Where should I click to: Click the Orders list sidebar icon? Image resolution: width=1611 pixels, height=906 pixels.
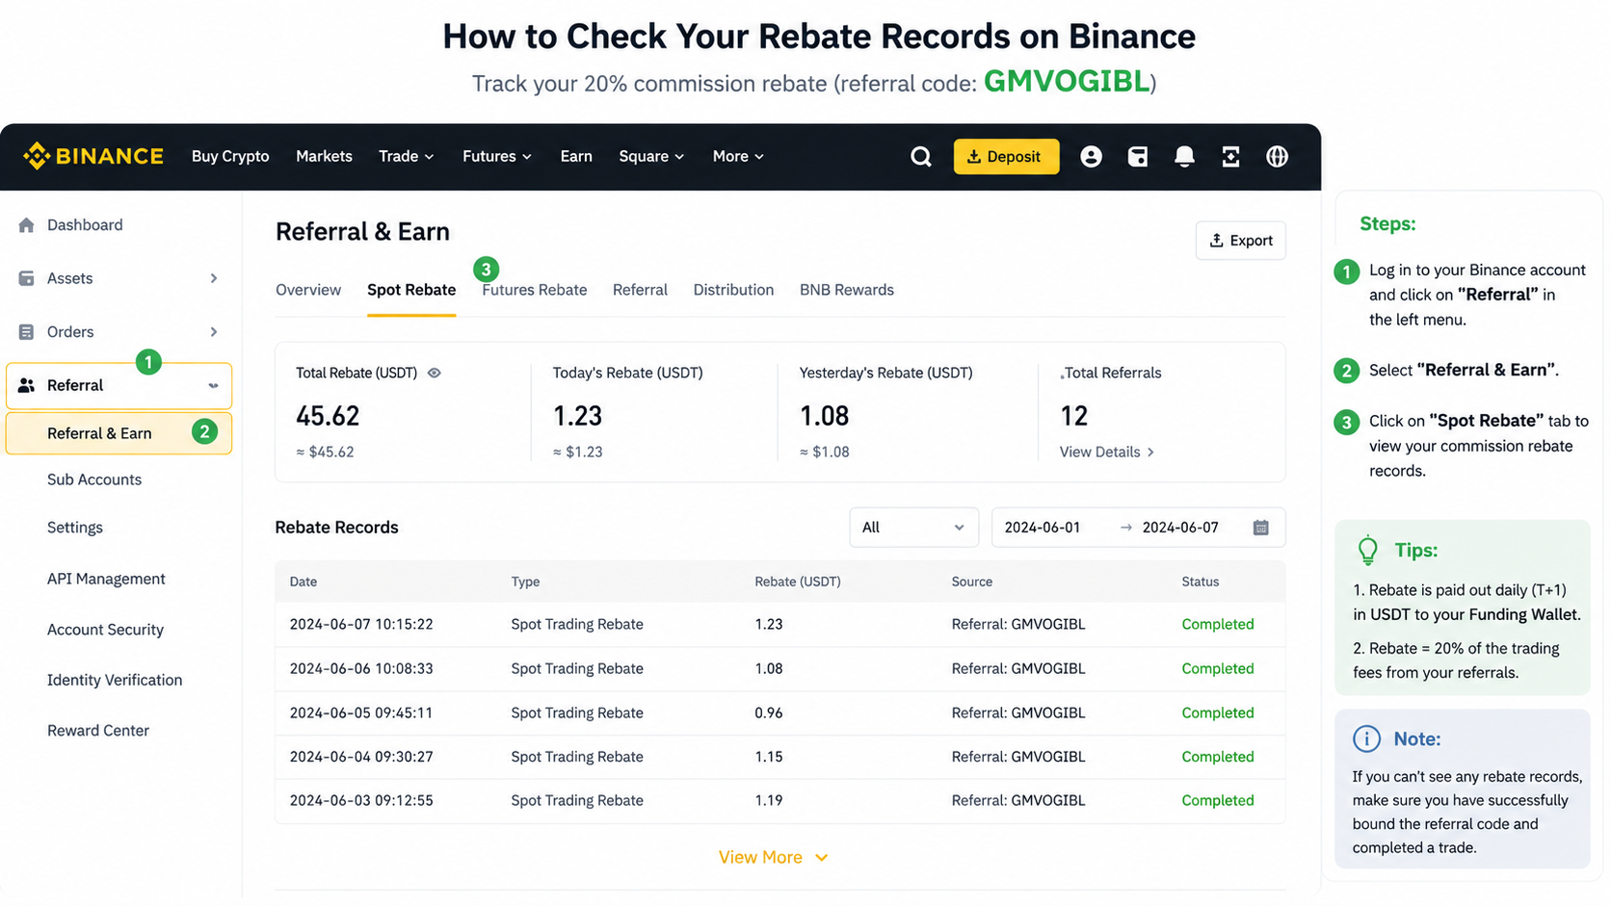pyautogui.click(x=26, y=332)
